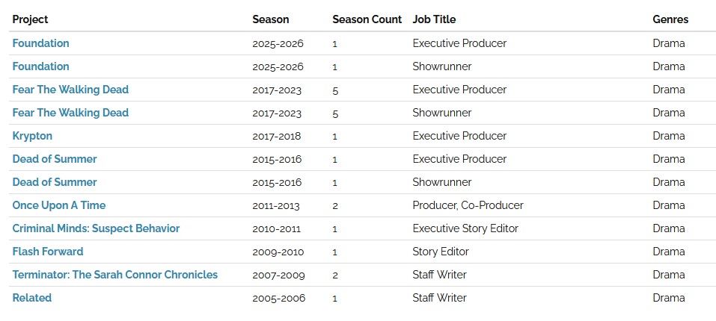
Task: Open Dead of Summer Showrunner entry
Action: 55,182
